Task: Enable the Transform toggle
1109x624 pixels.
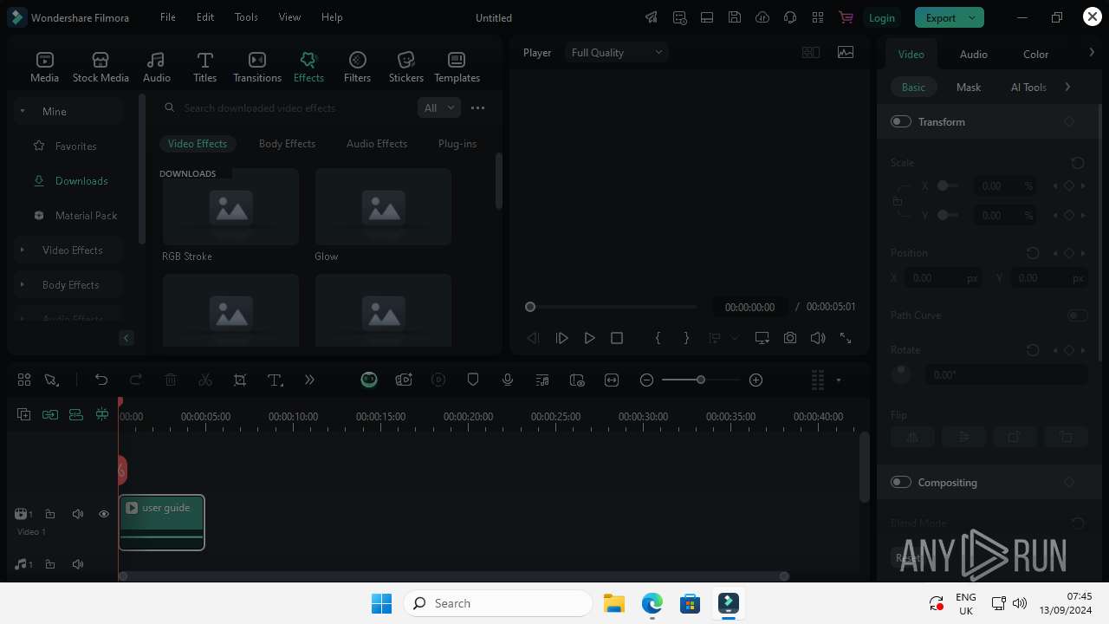Action: coord(901,121)
